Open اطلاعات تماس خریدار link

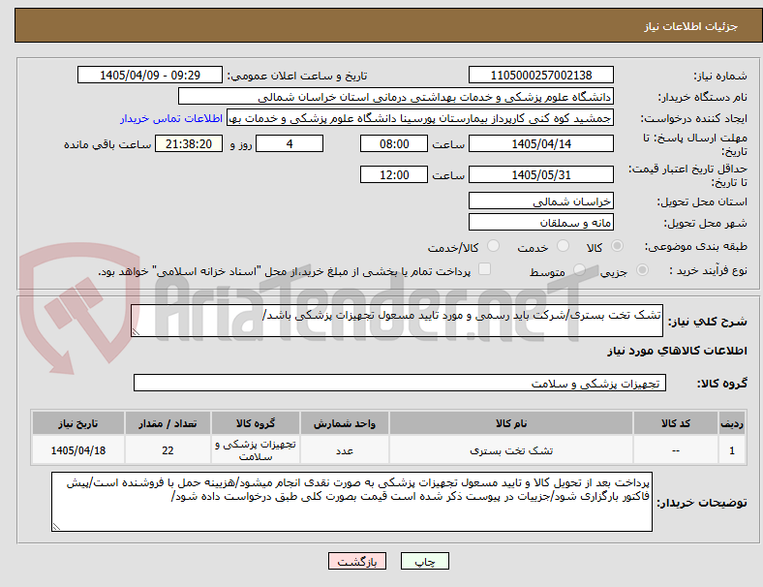click(171, 118)
